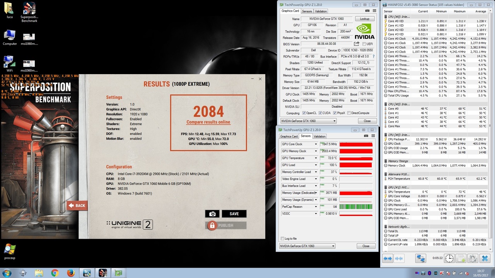Click the SAVE button in Superposition
Viewport: 495px width, 278px height.
pyautogui.click(x=234, y=214)
